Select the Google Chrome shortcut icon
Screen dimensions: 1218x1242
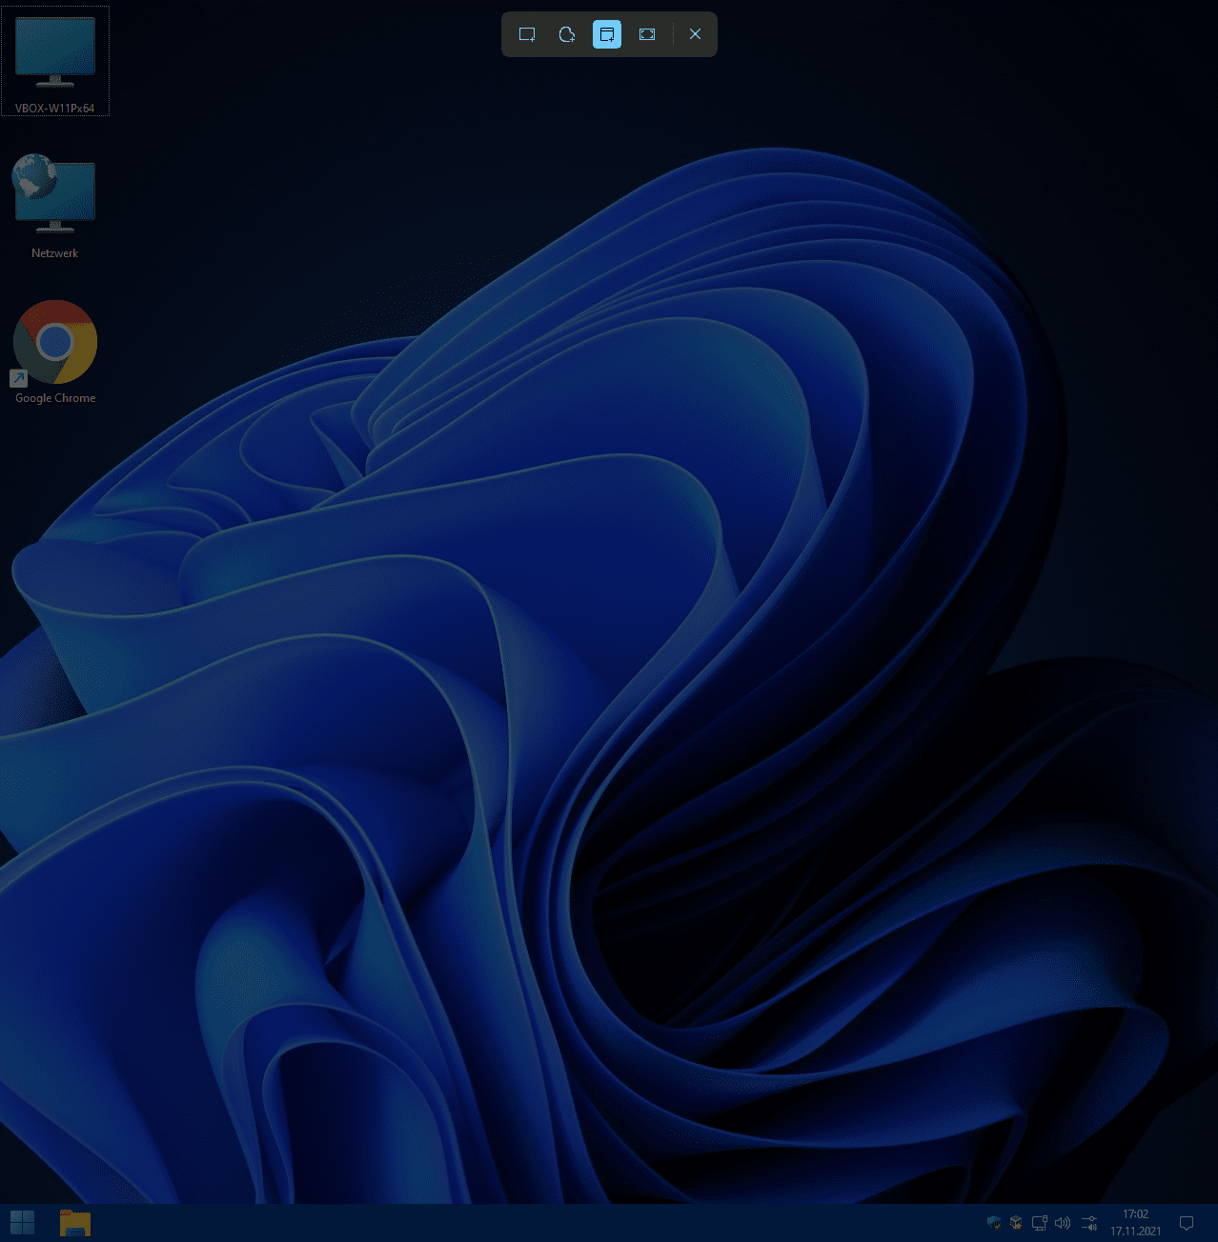tap(55, 352)
